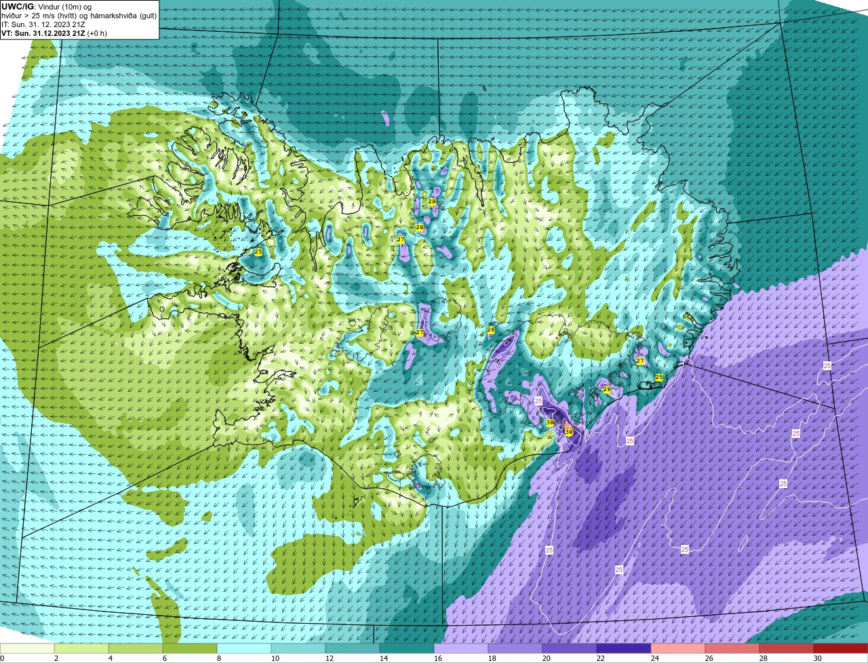Click the 14–16 m/s dark teal legend swatch
Viewport: 868px width, 663px height.
(407, 649)
